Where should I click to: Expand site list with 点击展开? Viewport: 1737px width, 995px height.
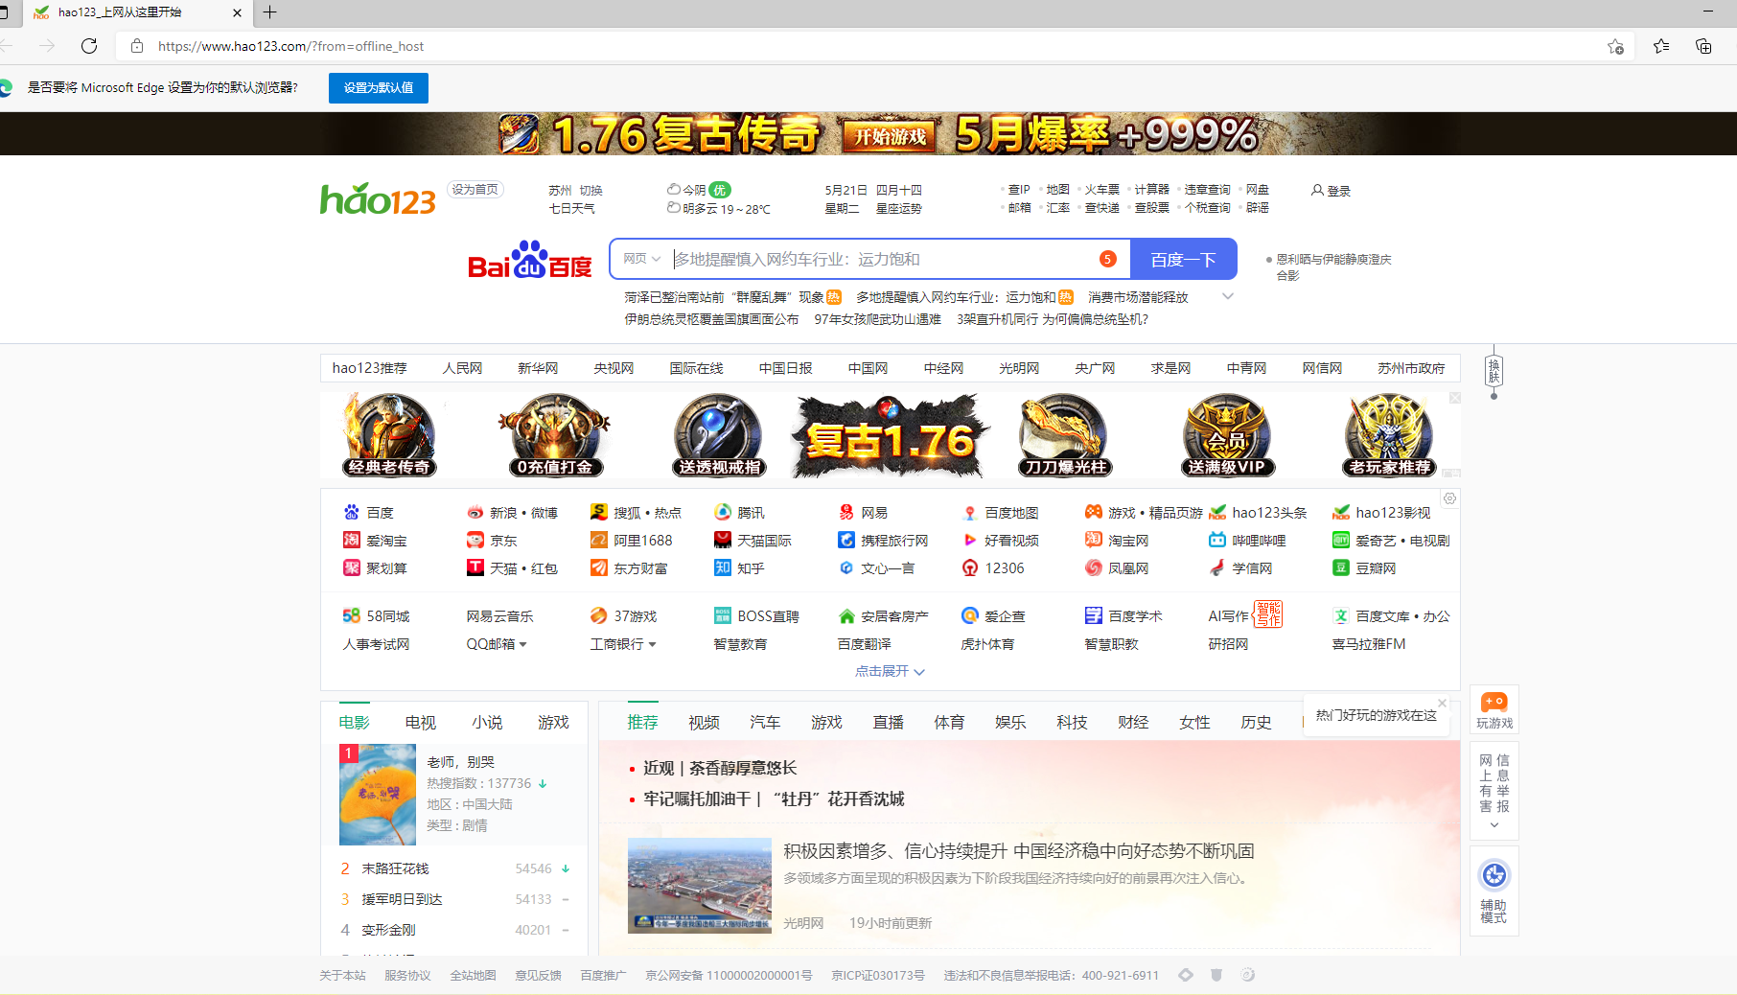tap(890, 671)
